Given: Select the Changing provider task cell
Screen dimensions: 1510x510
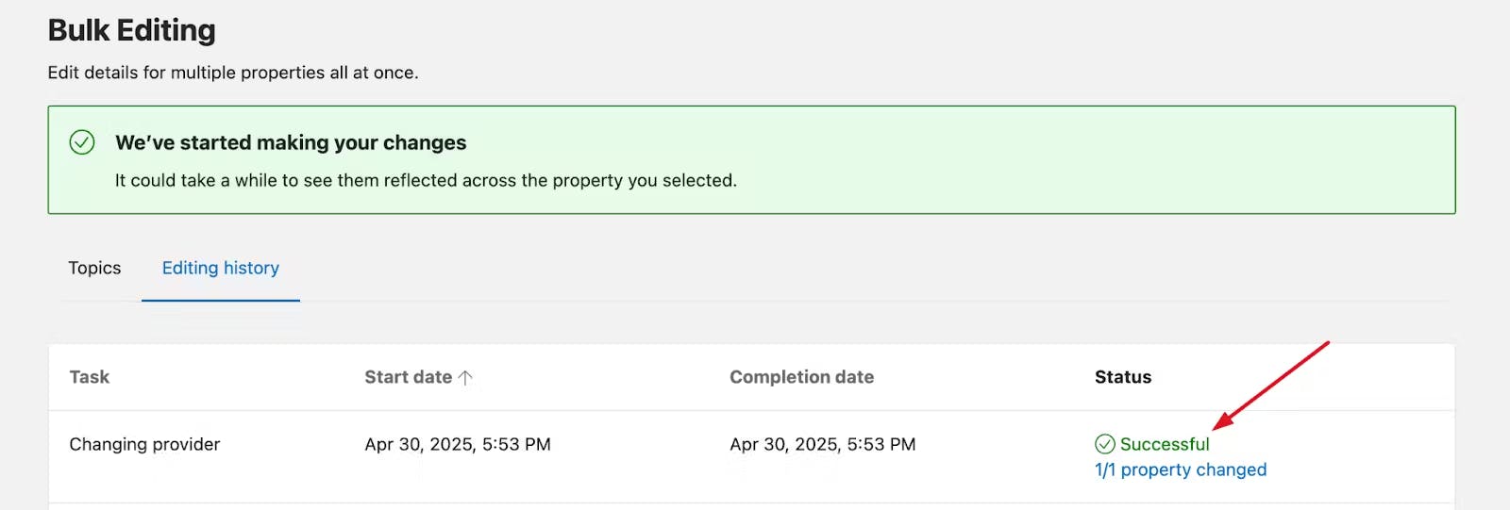Looking at the screenshot, I should [144, 444].
